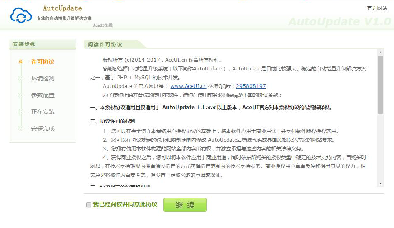Click the QQ group number 295808197

(251, 86)
